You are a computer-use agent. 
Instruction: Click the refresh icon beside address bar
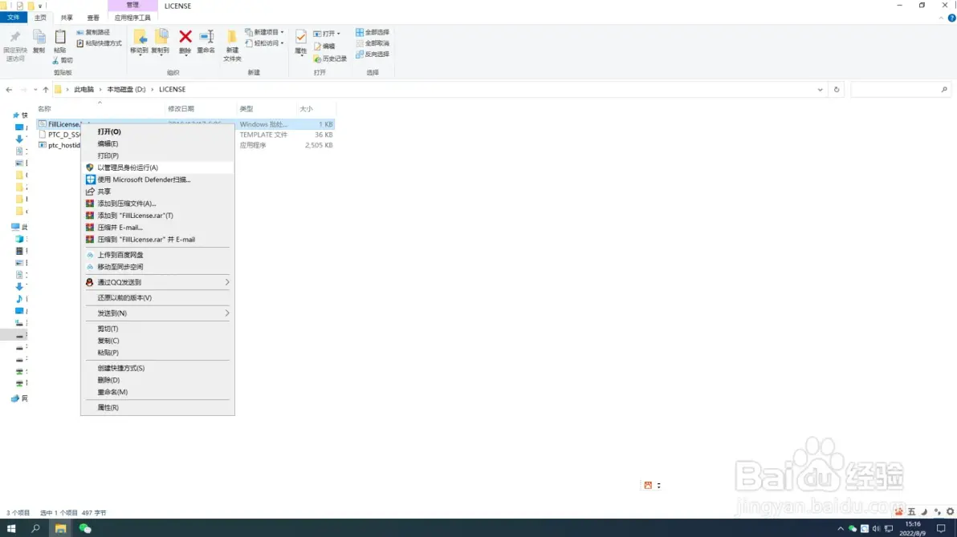836,90
